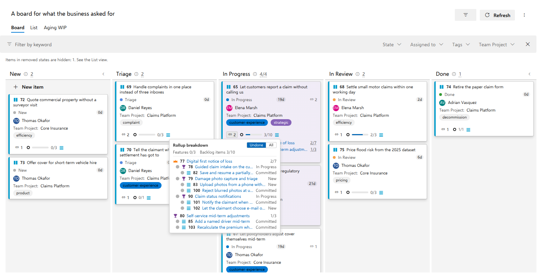Click the plus icon for New item

tap(16, 87)
